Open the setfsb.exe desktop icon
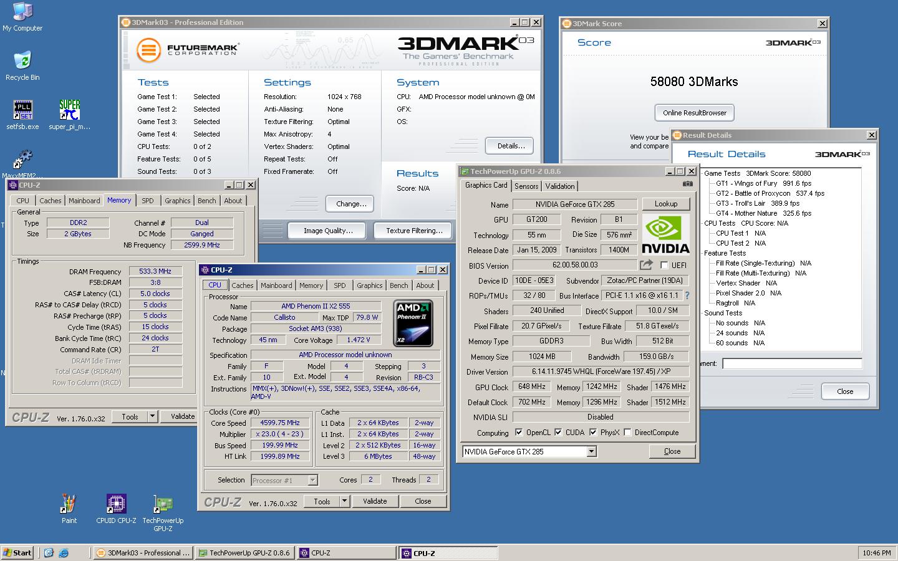The width and height of the screenshot is (898, 561). [23, 111]
